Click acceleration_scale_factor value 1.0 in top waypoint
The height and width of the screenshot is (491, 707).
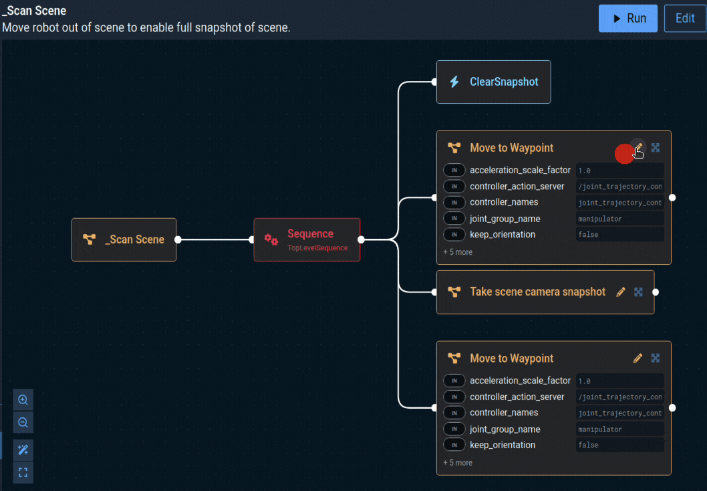(x=620, y=171)
